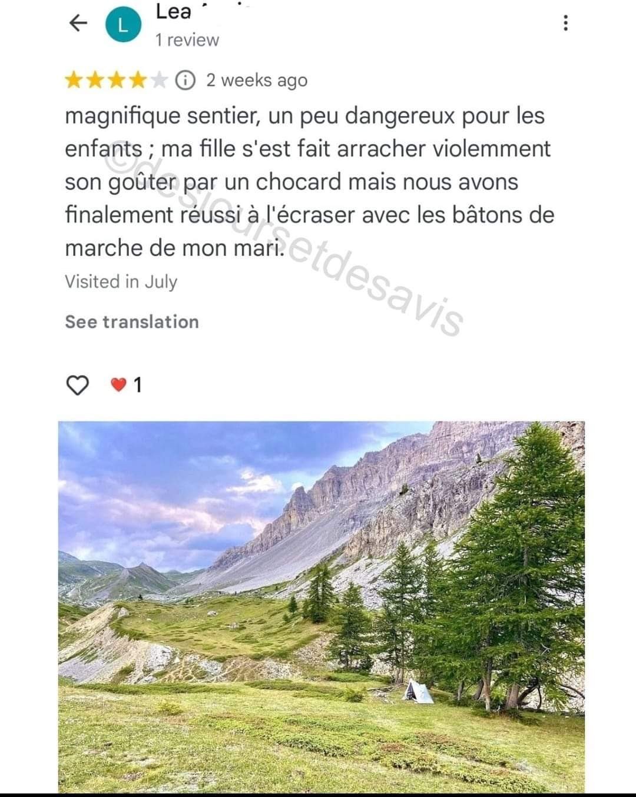Open Lea's teal profile avatar
Screen dimensions: 636x797
point(123,26)
